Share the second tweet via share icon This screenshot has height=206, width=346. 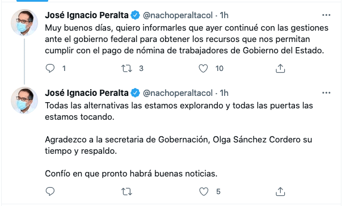pos(280,191)
